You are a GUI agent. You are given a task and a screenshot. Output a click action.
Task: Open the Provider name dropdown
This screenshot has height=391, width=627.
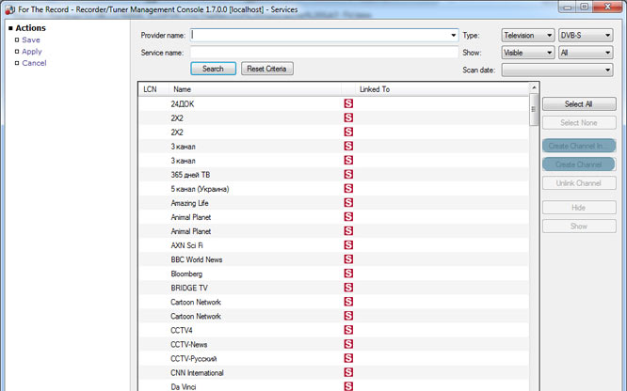click(x=453, y=36)
